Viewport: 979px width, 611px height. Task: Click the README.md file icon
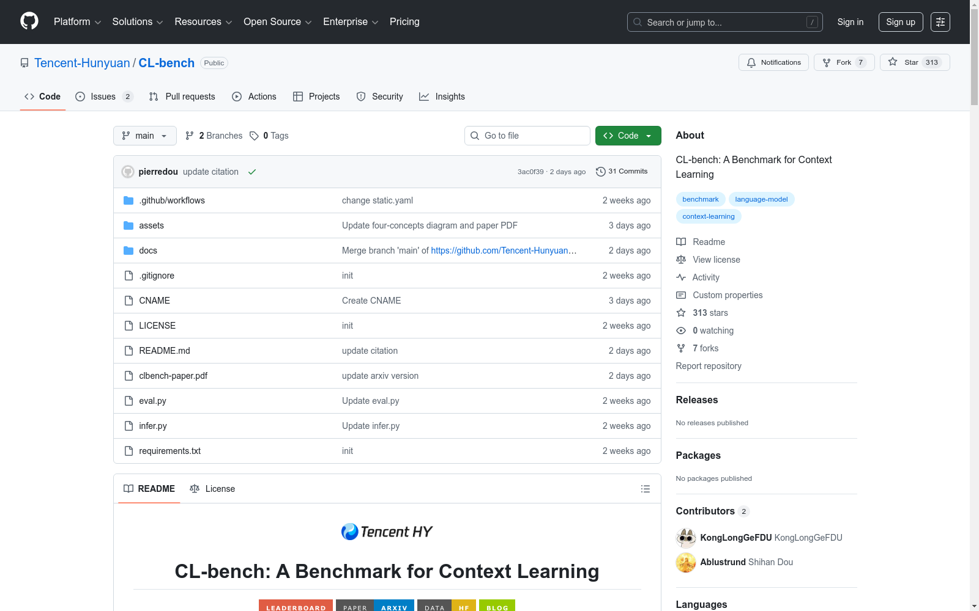(x=128, y=351)
